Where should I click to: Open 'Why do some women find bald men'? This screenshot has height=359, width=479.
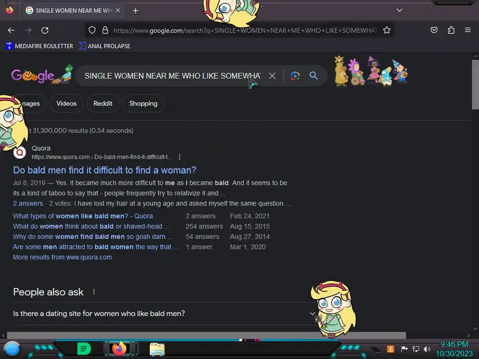tap(93, 237)
